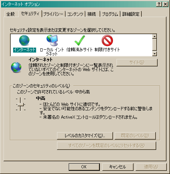
Task: Switch to the 全般 tab
Action: tap(11, 14)
